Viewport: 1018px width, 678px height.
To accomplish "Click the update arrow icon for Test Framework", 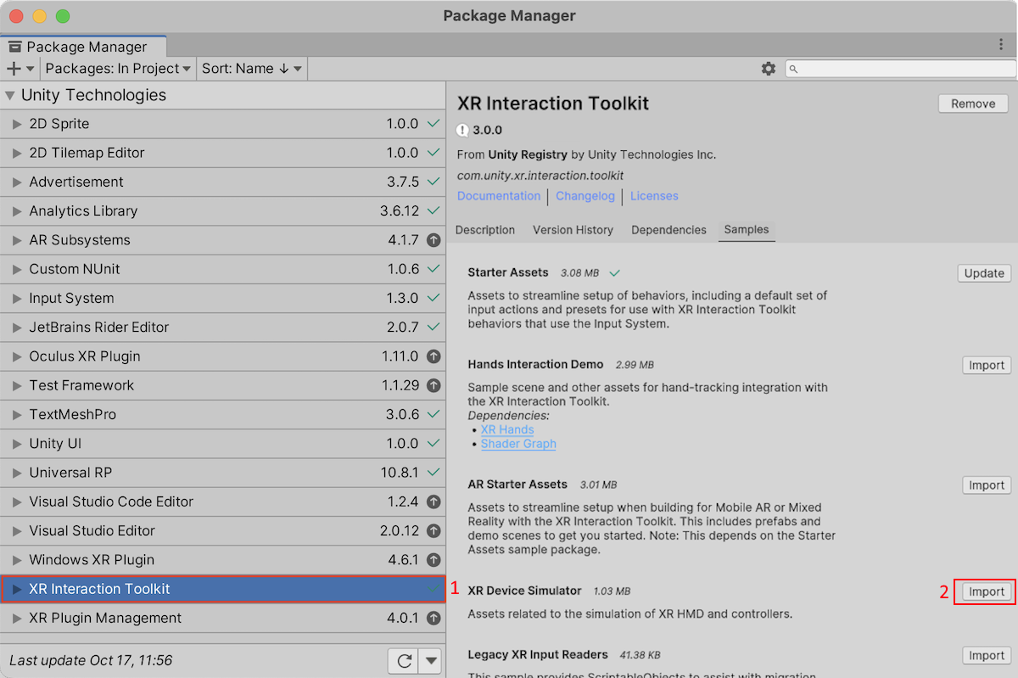I will click(433, 385).
